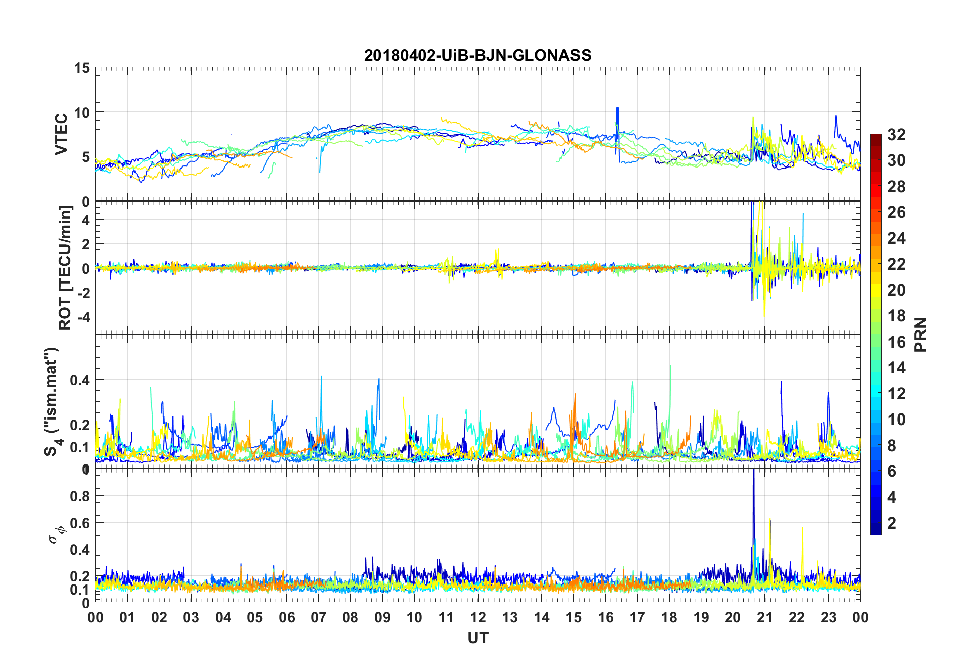Click sigma phi axis tick label 0.8
Screen dimensions: 956x669
click(x=80, y=496)
